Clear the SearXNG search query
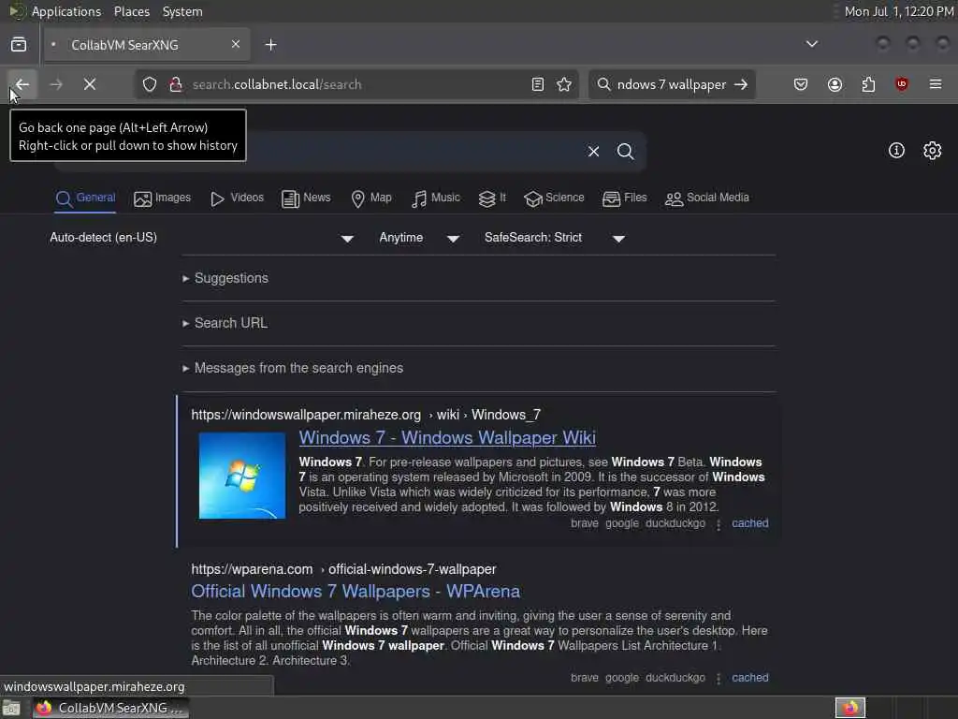 coord(593,151)
